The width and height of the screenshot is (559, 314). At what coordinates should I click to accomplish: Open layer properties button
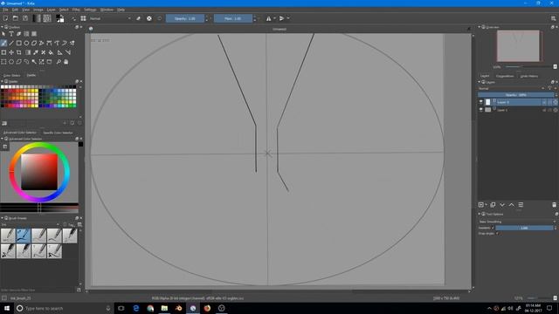521,205
